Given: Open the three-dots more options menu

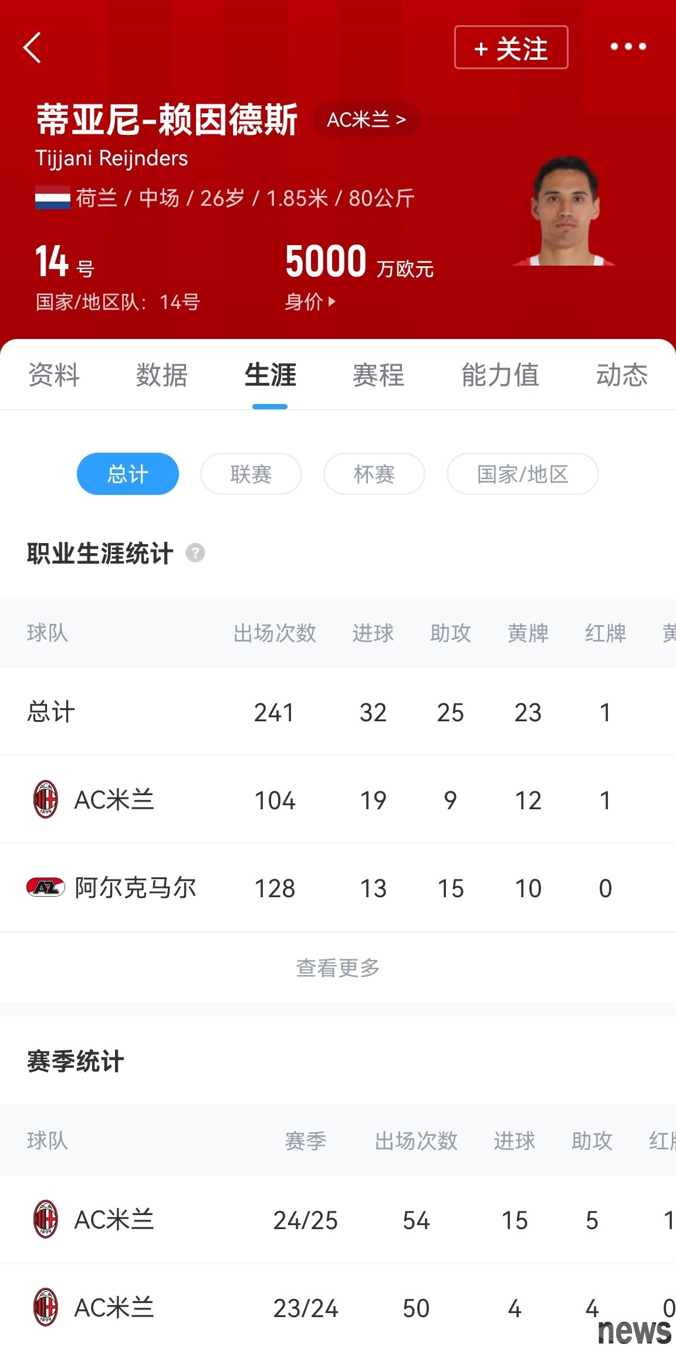Looking at the screenshot, I should [x=628, y=46].
